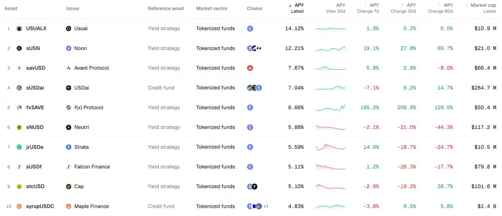Click Tokenized funds link for fxSAVE

coord(215,108)
